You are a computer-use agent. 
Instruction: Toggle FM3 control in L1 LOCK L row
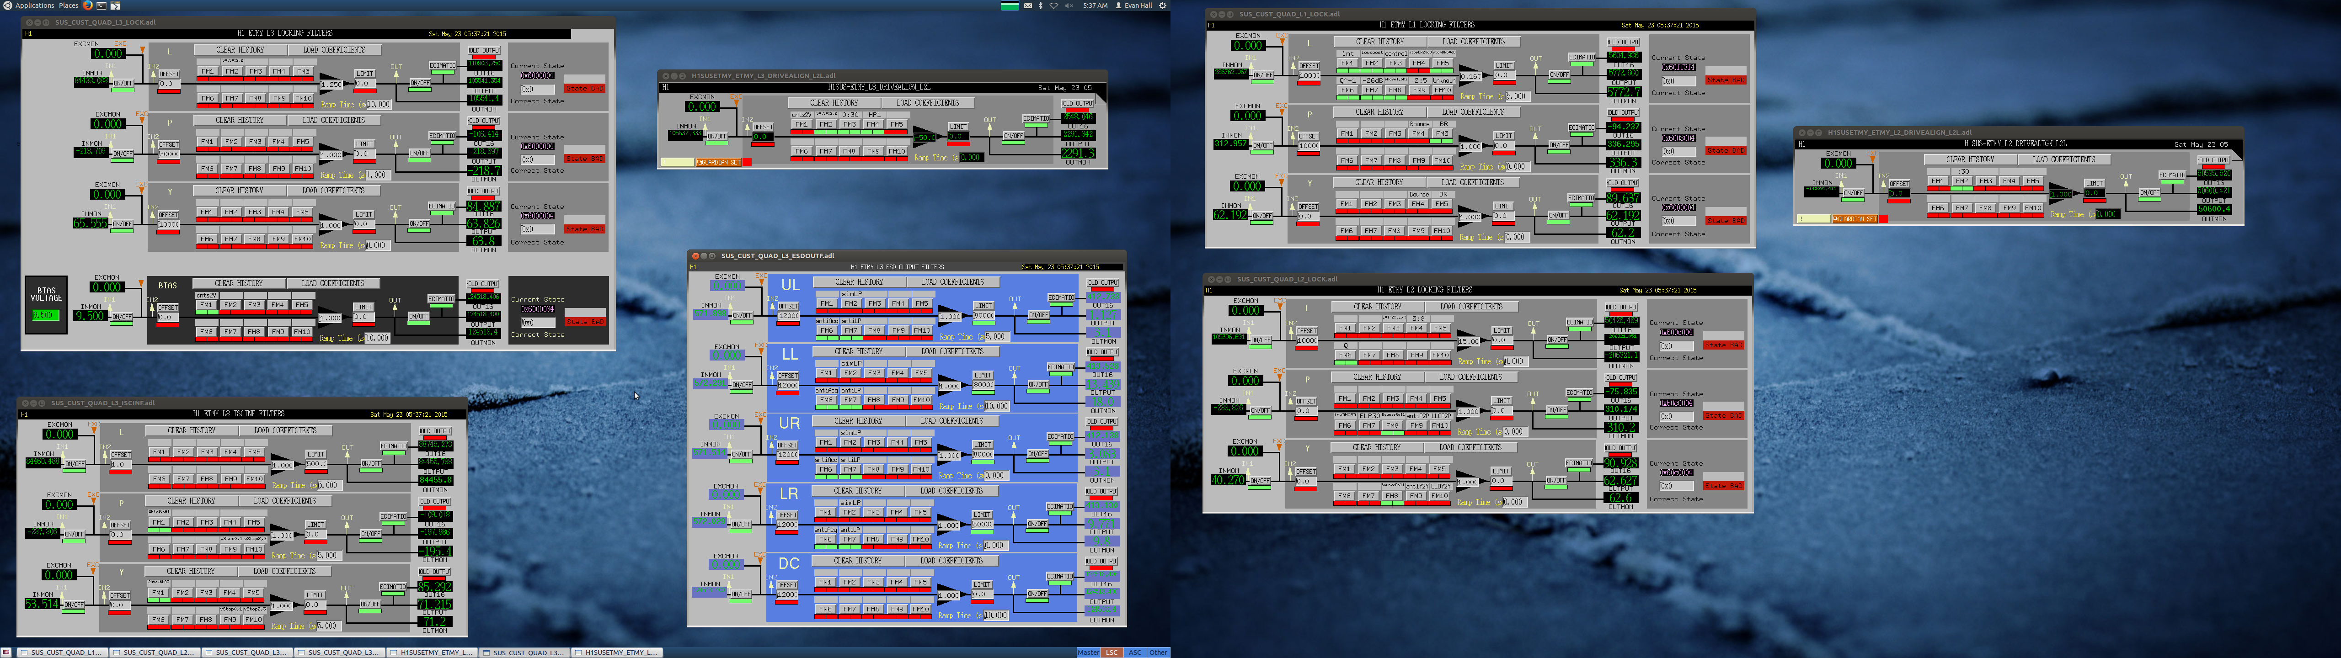tap(1395, 63)
